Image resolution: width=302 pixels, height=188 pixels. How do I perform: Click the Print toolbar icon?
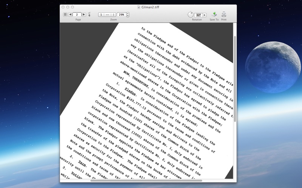pyautogui.click(x=224, y=14)
